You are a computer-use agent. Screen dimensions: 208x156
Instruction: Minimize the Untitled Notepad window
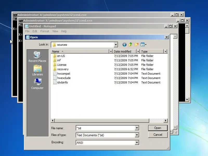click(166, 26)
